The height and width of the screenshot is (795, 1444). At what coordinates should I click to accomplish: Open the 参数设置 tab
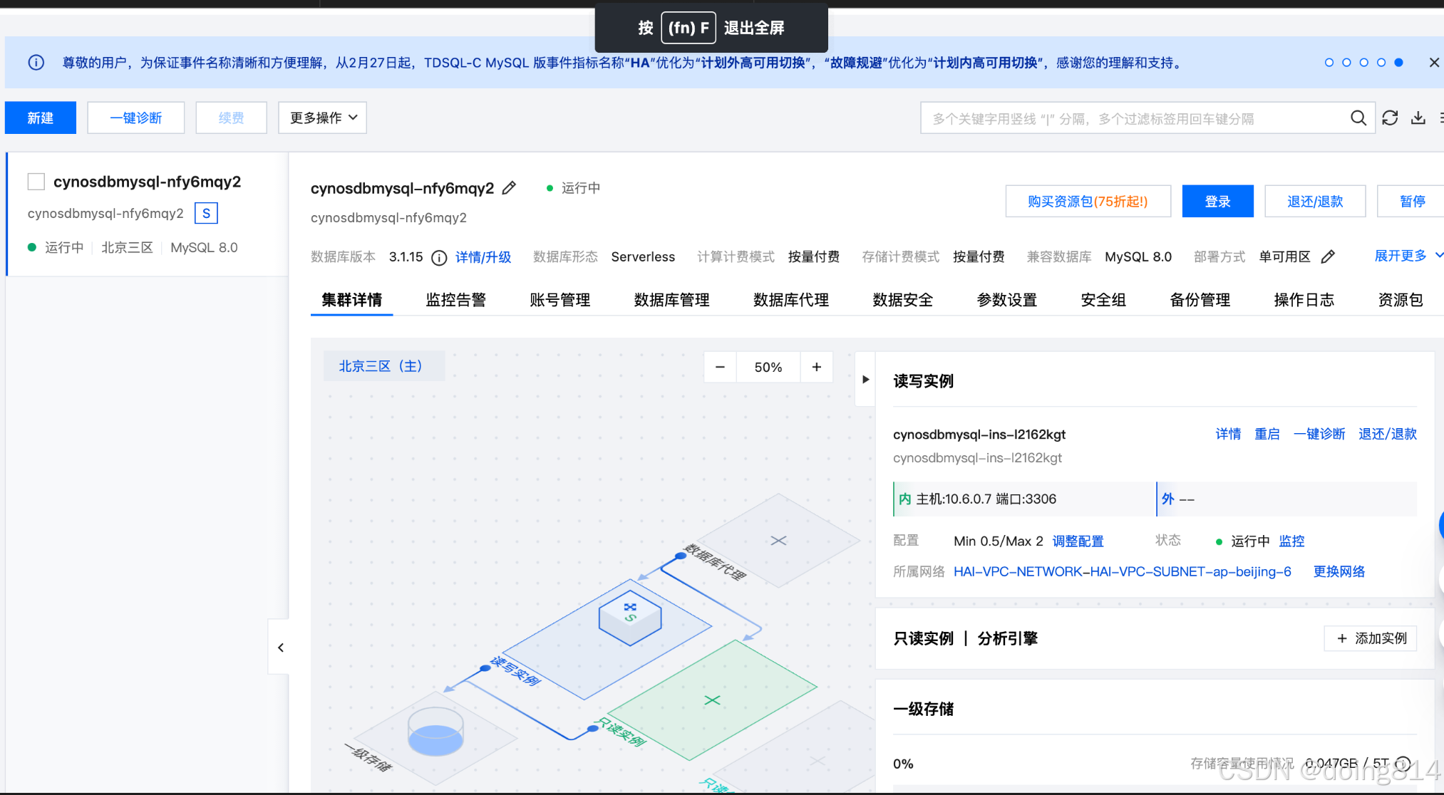[x=1007, y=300]
